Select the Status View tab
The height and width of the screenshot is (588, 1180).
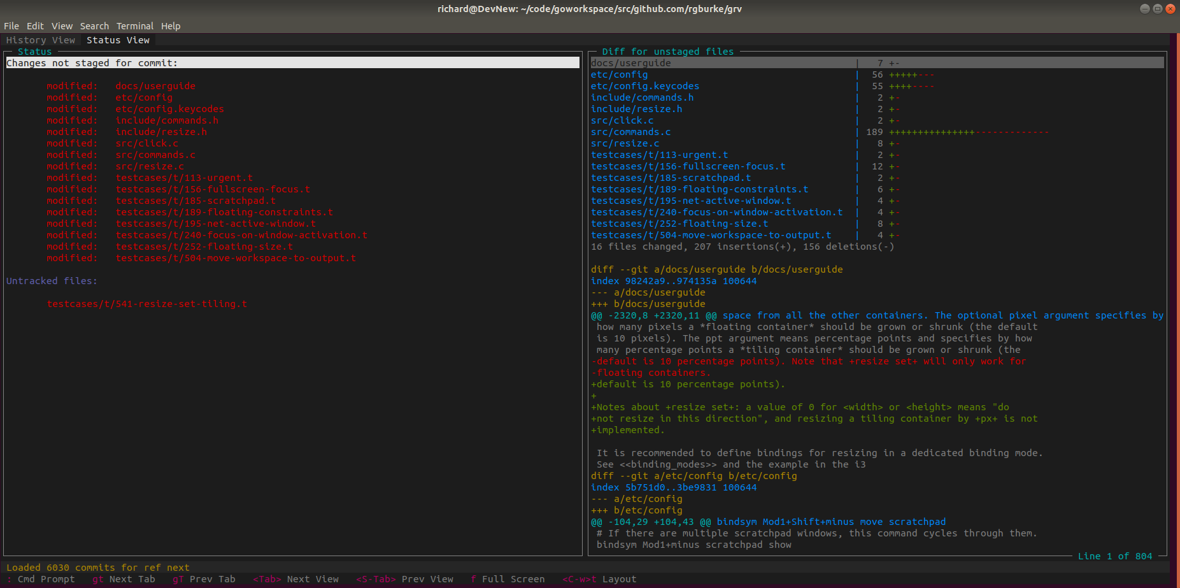pos(118,40)
